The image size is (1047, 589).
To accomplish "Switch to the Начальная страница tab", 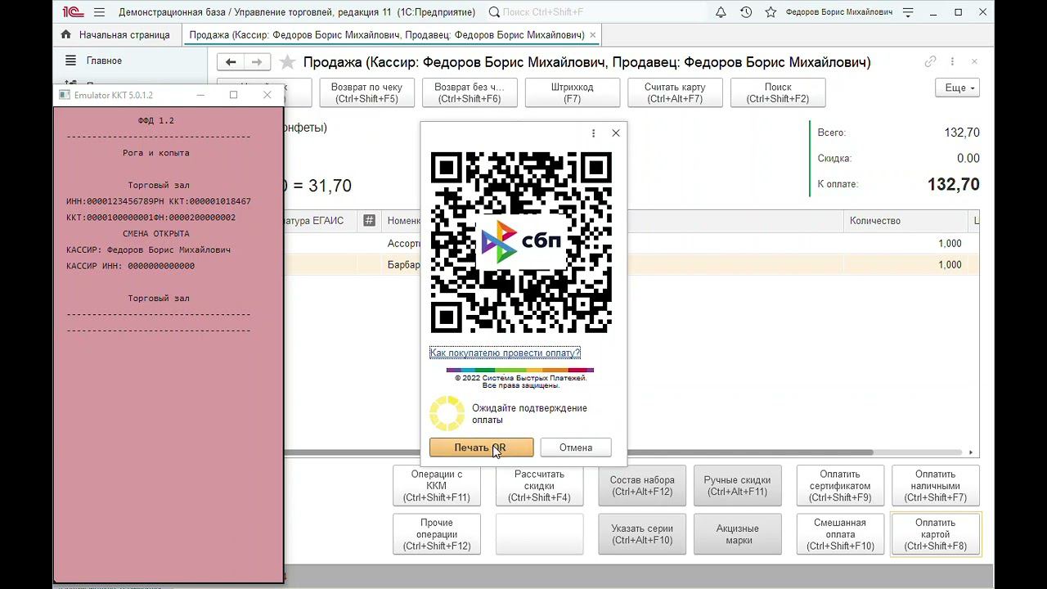I will click(116, 35).
